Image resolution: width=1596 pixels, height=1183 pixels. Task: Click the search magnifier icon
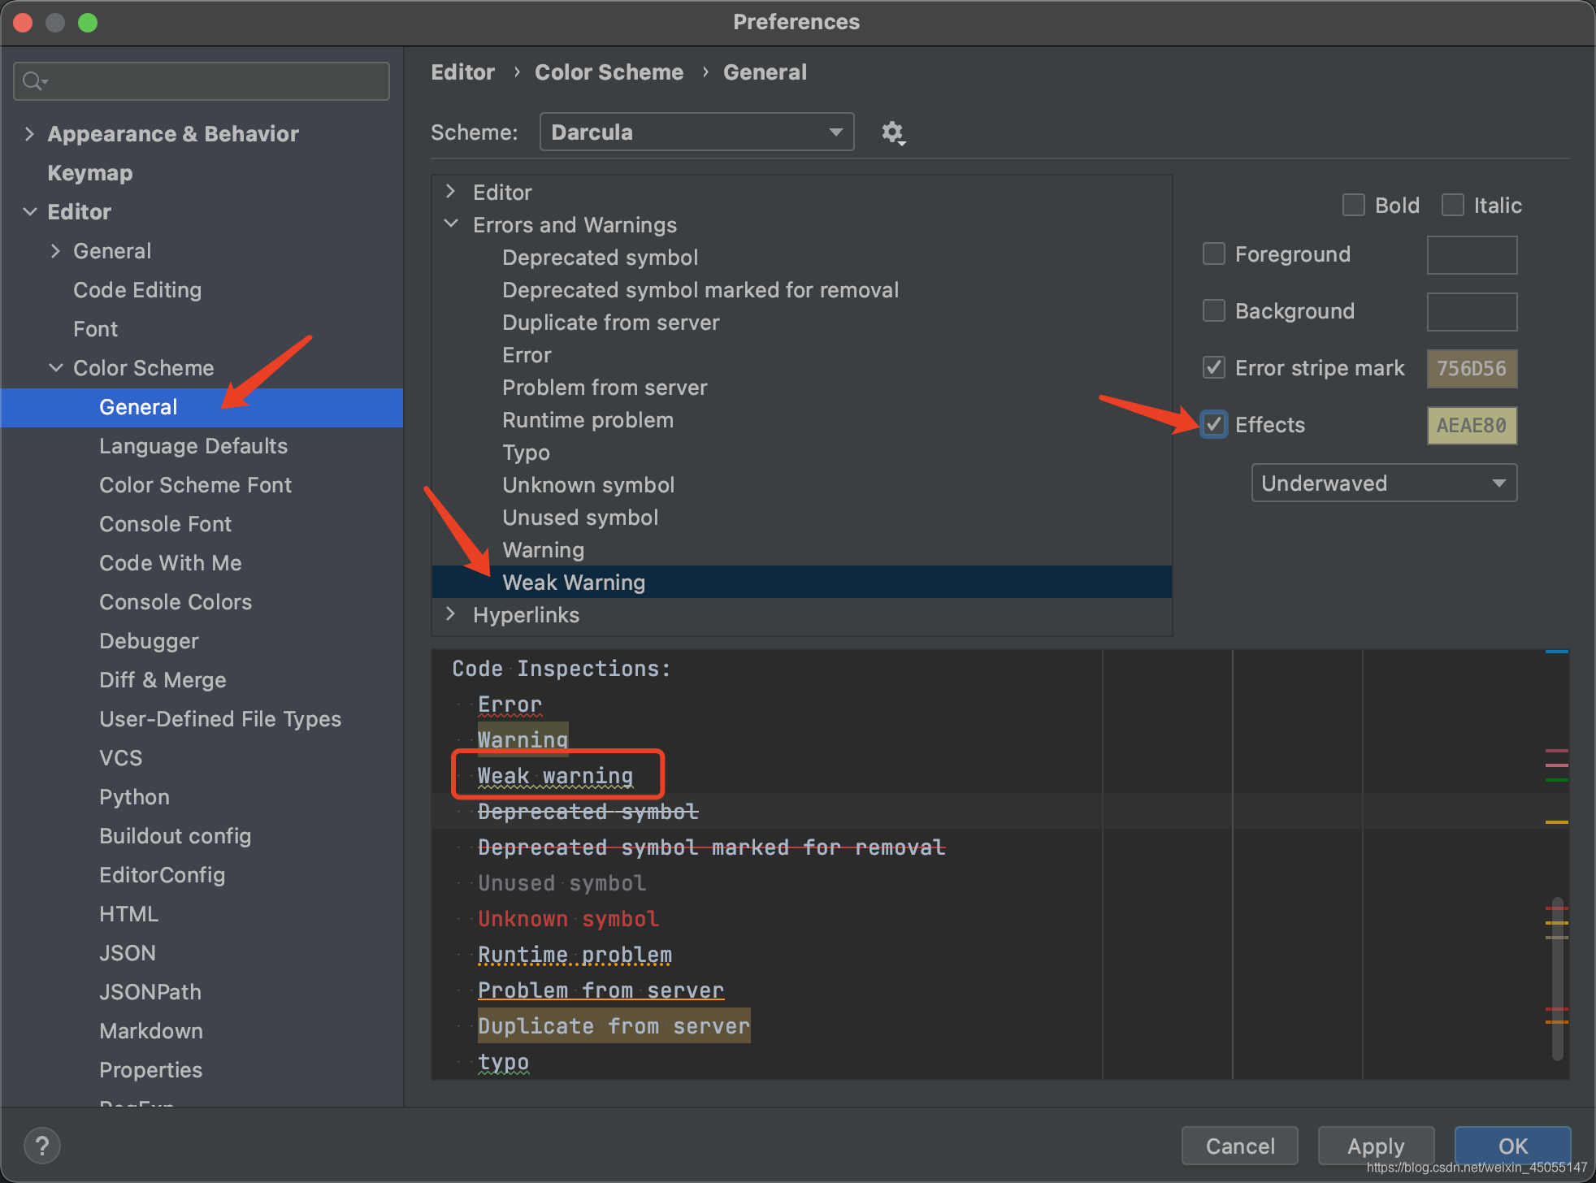(x=33, y=81)
